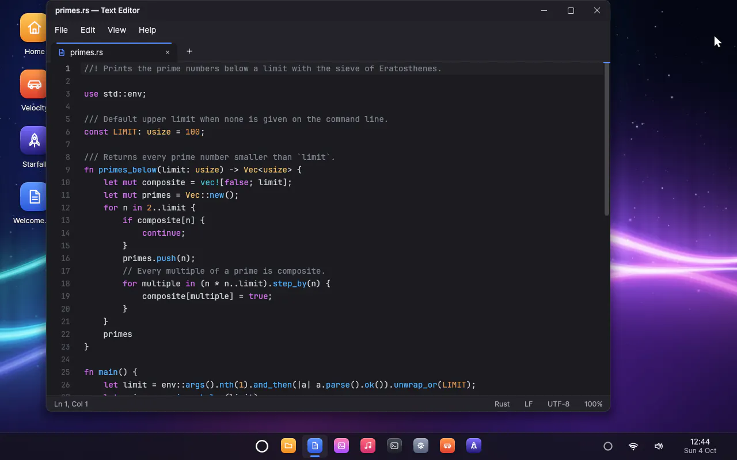The width and height of the screenshot is (737, 460).
Task: Minimize the Text Editor window
Action: (544, 10)
